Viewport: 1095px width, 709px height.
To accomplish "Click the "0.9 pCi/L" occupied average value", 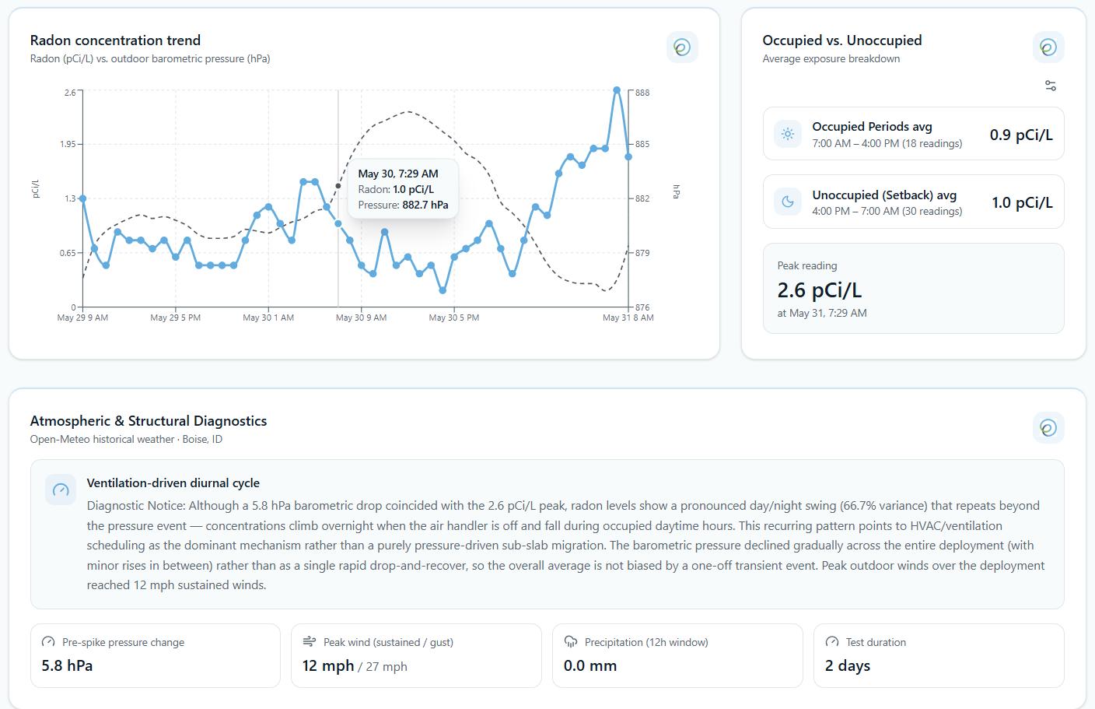I will click(1021, 135).
